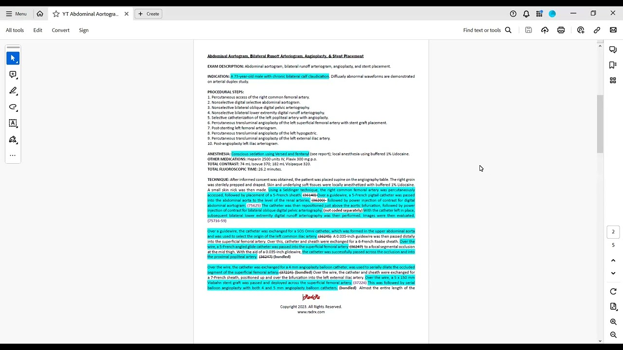Open more tools ellipsis in quick toolbar
Viewport: 623px width, 350px height.
click(13, 156)
